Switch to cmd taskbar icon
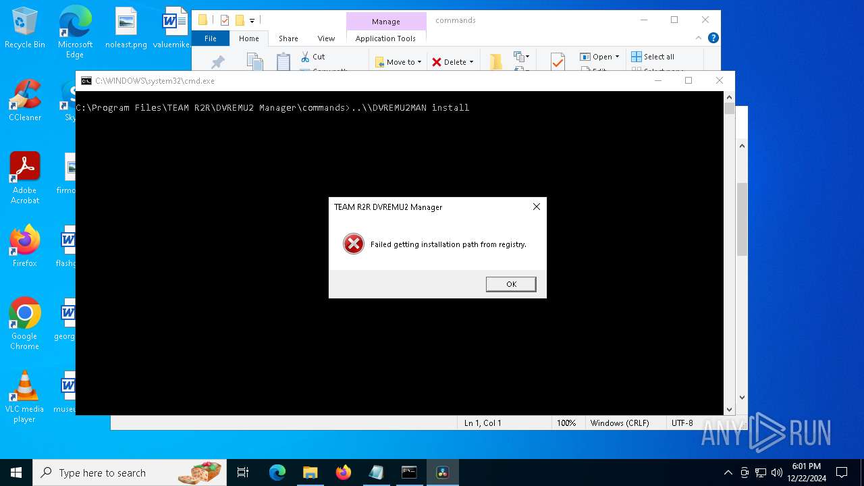This screenshot has height=486, width=864. pyautogui.click(x=409, y=473)
